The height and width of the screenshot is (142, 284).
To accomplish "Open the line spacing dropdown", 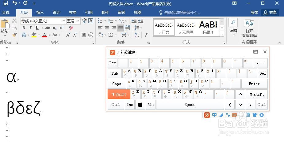I will click(x=138, y=28).
